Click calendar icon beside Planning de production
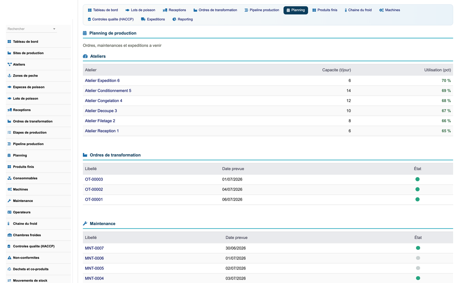Viewport: 458px width, 283px height. coord(85,33)
